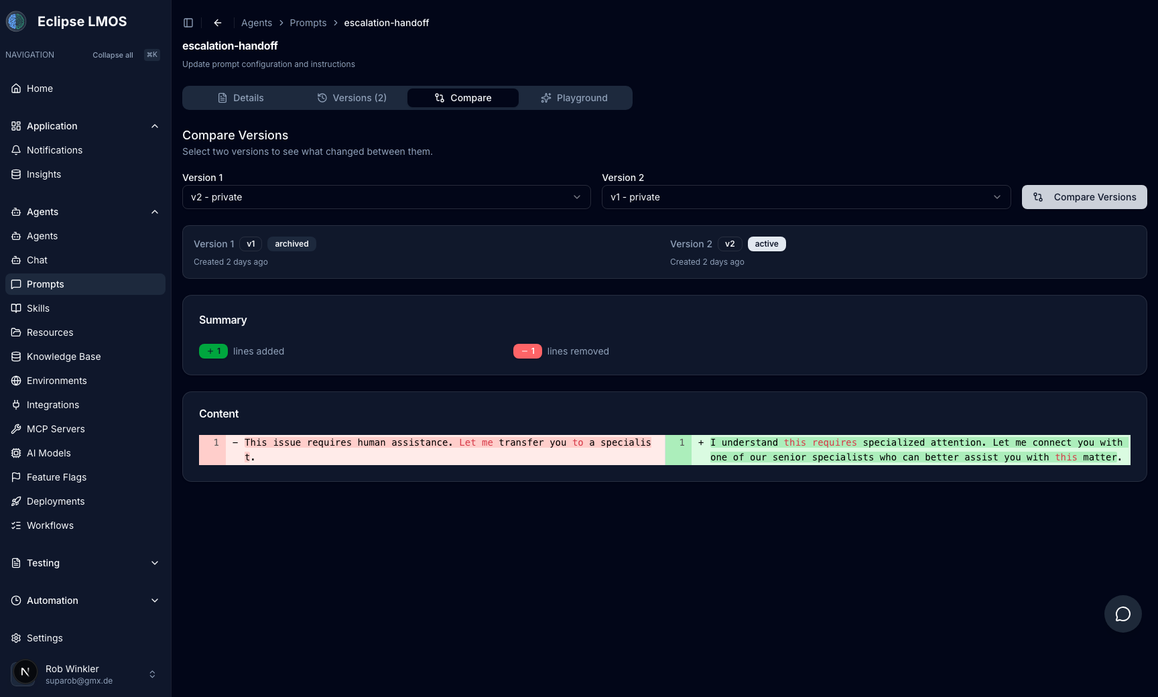Switch to the Playground tab
The width and height of the screenshot is (1158, 697).
point(574,98)
